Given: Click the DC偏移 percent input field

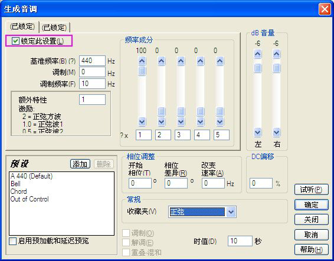Looking at the screenshot, I should point(261,183).
